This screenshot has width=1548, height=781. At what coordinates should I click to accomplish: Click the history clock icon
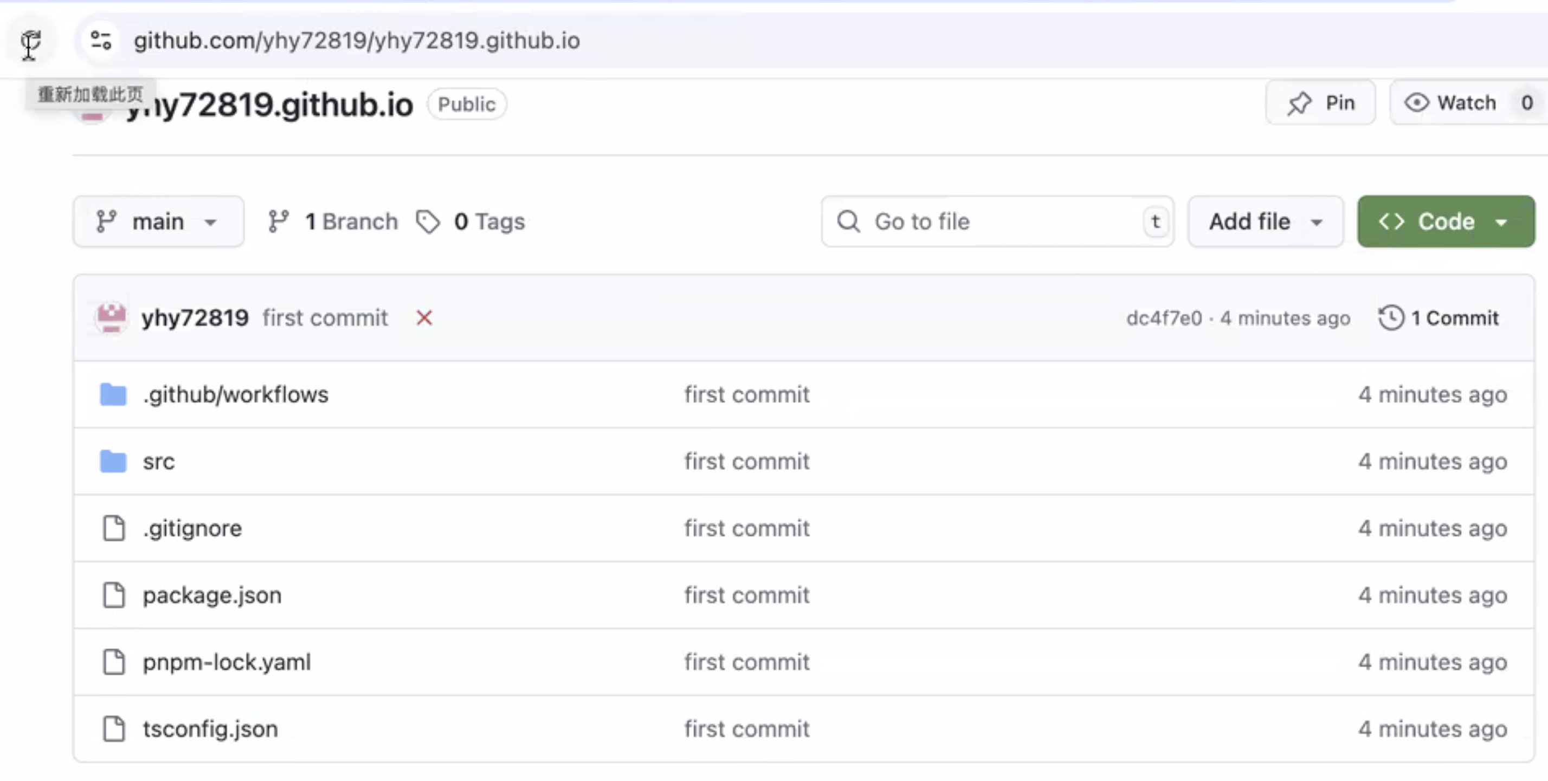(x=1391, y=317)
